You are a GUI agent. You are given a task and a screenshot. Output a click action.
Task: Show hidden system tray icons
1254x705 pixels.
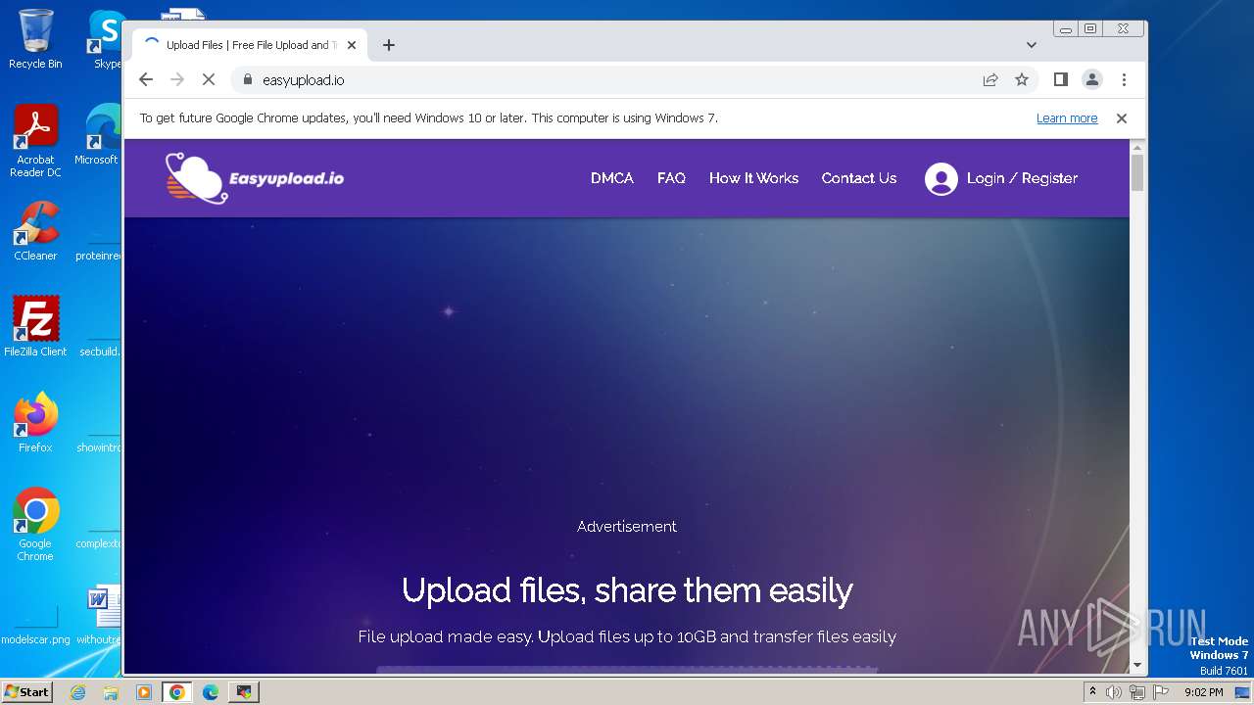(1092, 692)
